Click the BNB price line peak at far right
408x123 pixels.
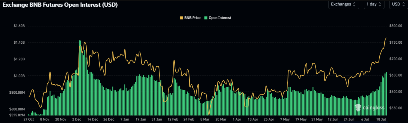pos(386,38)
